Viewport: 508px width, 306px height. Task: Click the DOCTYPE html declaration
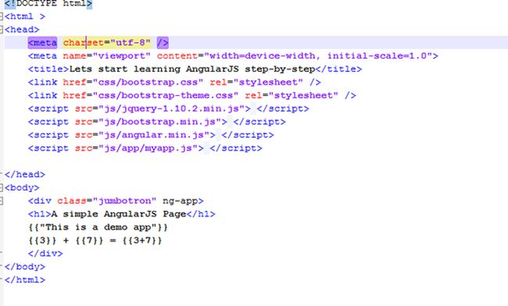click(x=48, y=4)
